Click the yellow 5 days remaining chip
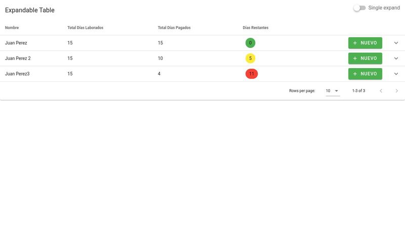This screenshot has height=227, width=405. coord(250,59)
